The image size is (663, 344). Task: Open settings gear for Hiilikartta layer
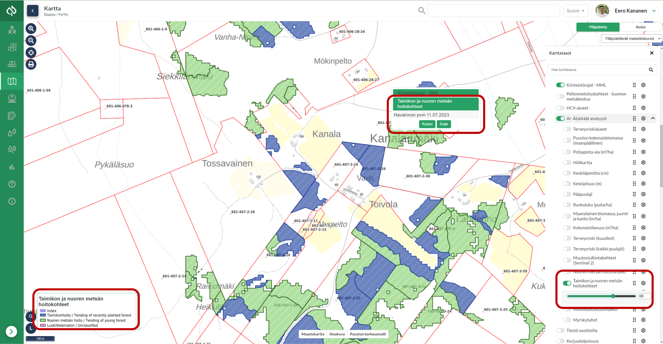coord(643,162)
